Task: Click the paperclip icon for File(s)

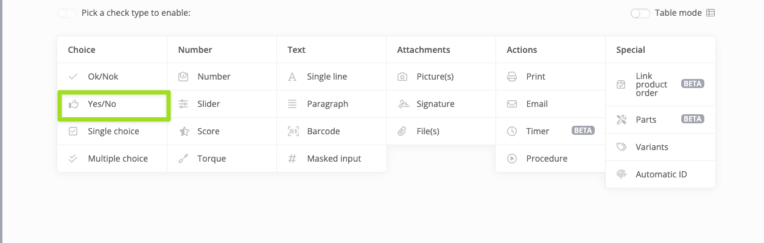Action: (402, 131)
